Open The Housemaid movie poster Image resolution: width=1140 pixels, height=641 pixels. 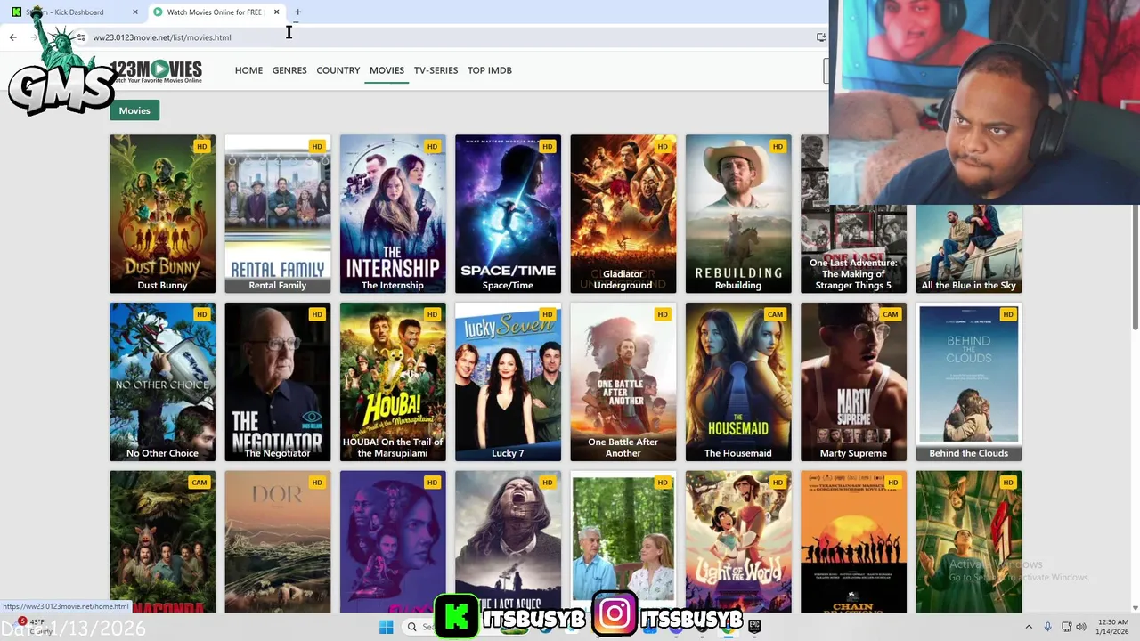coord(738,382)
